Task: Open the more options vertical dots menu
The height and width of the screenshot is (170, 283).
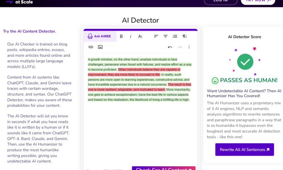Action: click(x=189, y=47)
